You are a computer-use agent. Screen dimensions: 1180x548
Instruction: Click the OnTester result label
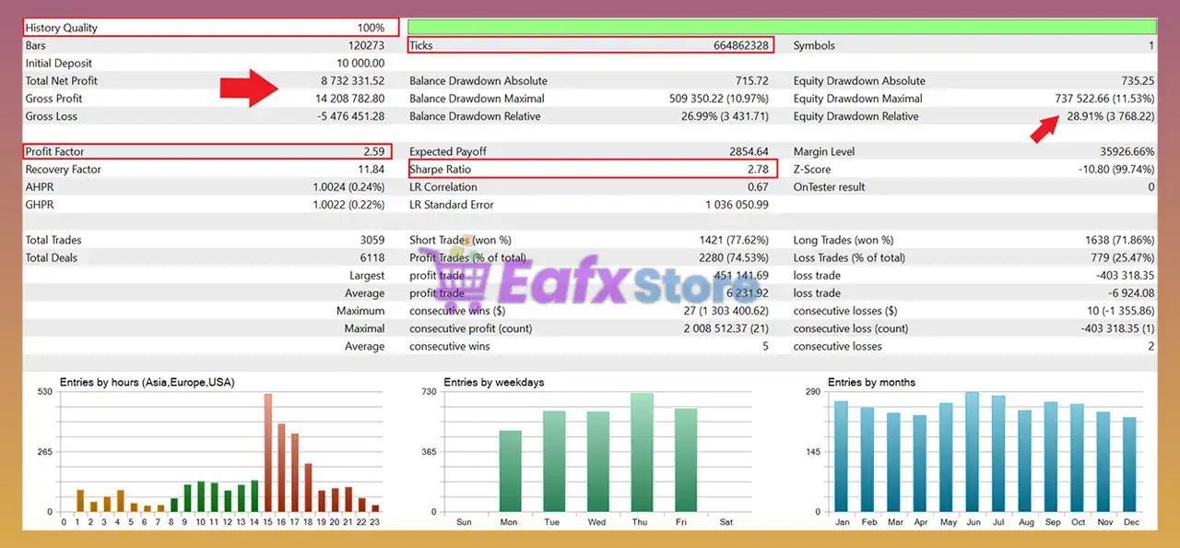[x=830, y=187]
